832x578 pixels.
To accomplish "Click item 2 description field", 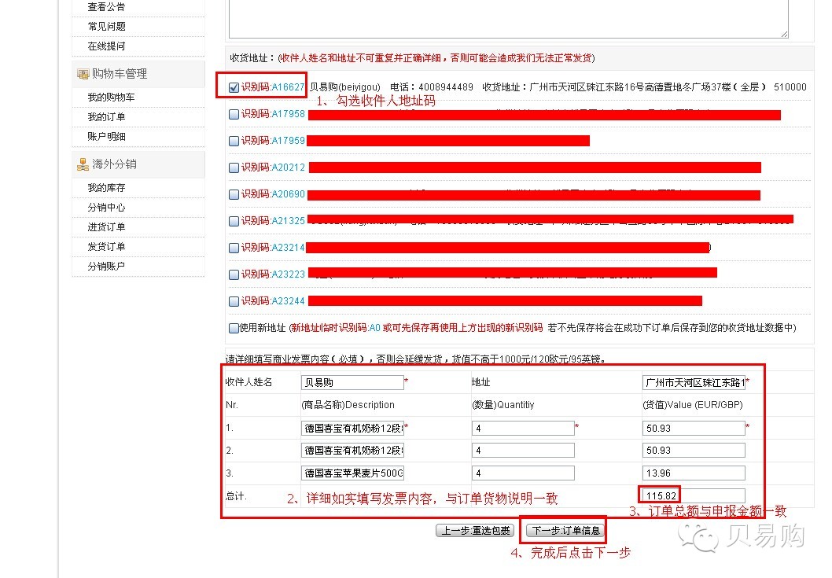I will tap(352, 451).
